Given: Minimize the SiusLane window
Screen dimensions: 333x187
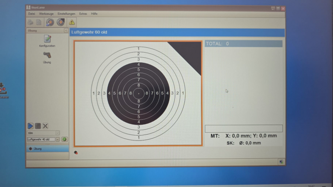Looking at the screenshot, I should click(273, 8).
